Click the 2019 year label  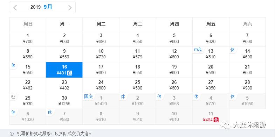[x=35, y=7]
